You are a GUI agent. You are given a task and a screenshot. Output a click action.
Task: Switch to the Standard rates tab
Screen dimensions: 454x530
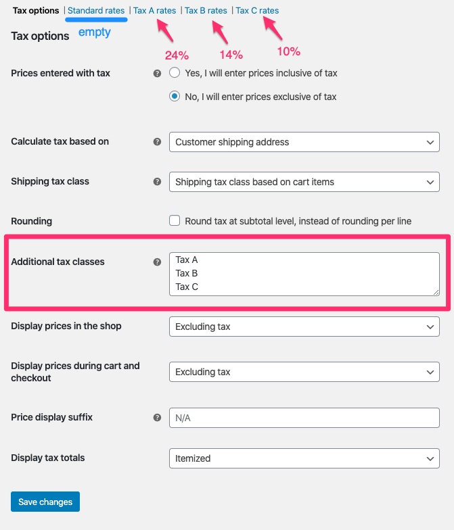click(x=96, y=11)
